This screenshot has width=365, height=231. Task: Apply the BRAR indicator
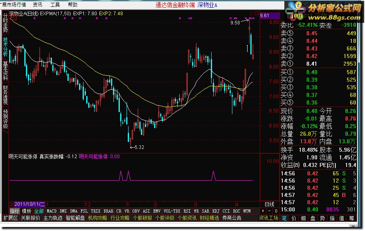click(108, 211)
